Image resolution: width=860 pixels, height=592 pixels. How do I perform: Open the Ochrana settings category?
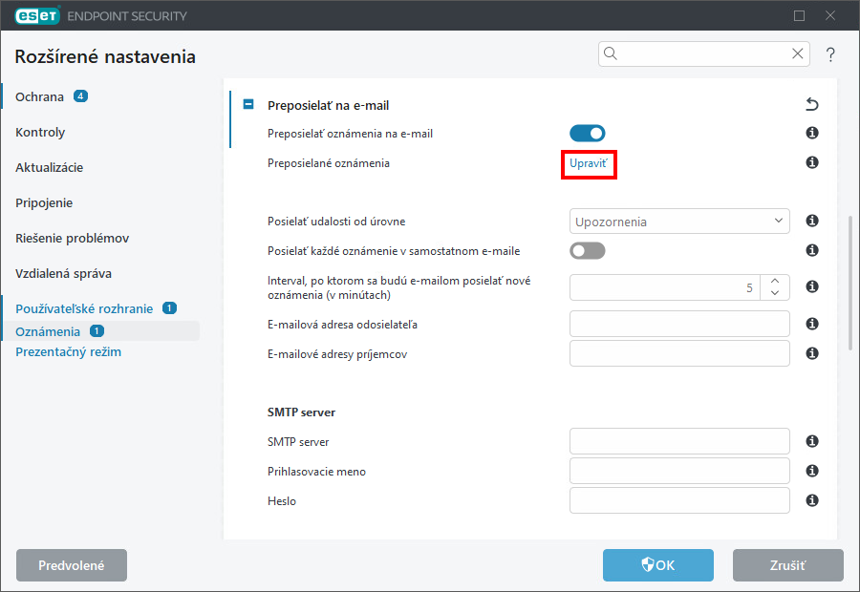tap(39, 97)
